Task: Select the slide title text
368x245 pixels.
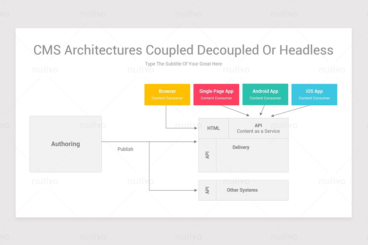Action: coord(183,50)
